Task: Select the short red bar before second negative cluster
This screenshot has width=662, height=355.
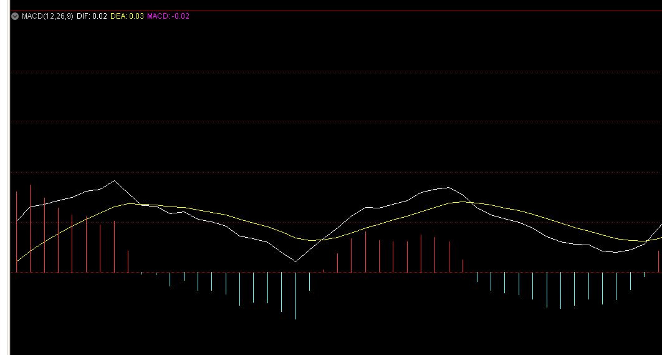Action: click(463, 266)
